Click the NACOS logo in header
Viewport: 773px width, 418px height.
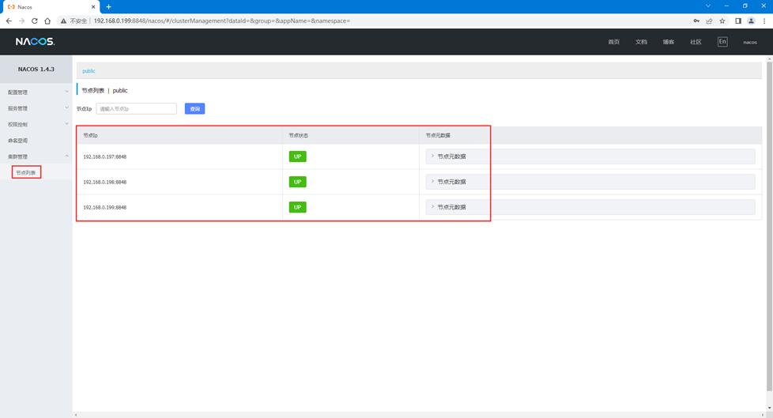[35, 42]
